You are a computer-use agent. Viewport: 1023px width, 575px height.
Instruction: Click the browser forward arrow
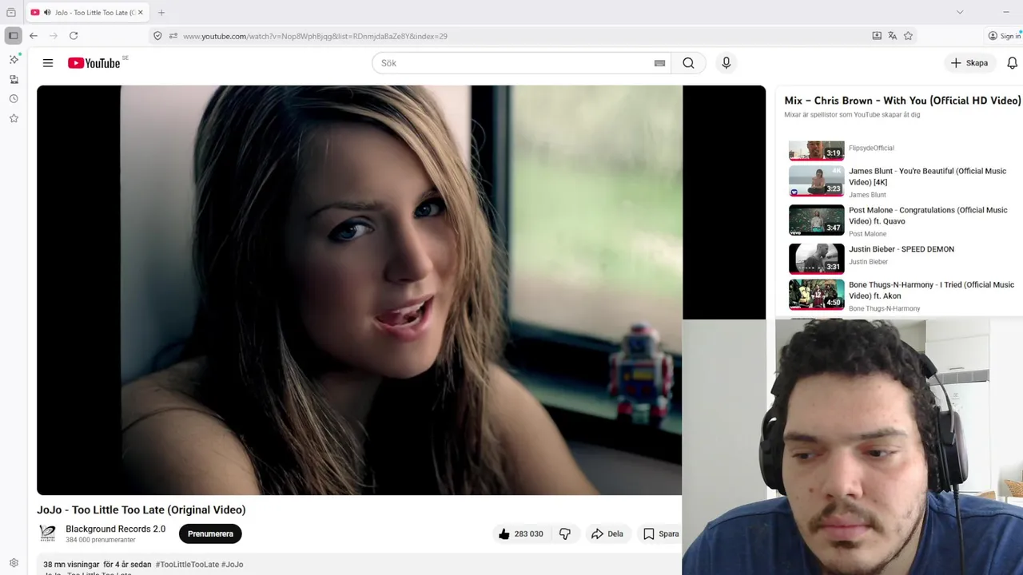coord(54,36)
